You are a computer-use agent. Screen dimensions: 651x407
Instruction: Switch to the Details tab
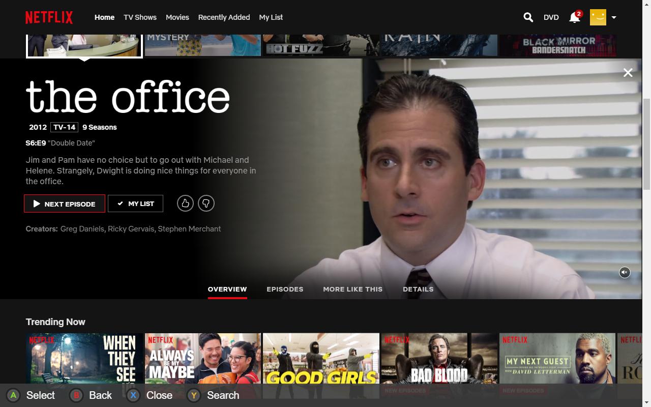click(x=418, y=289)
